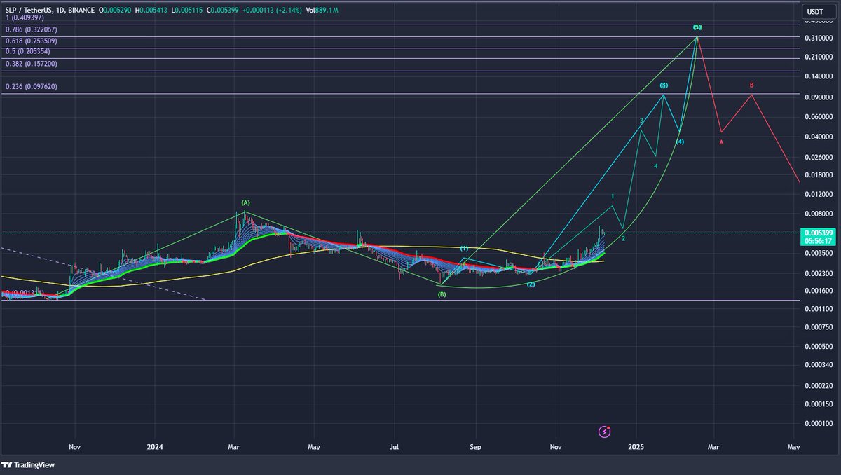Screen dimensions: 841x475
Task: Click the 0.003500 price axis label
Action: coord(818,252)
